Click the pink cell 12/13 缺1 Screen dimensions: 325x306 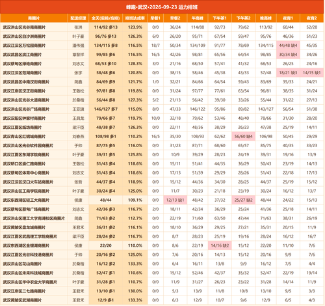pos(175,200)
